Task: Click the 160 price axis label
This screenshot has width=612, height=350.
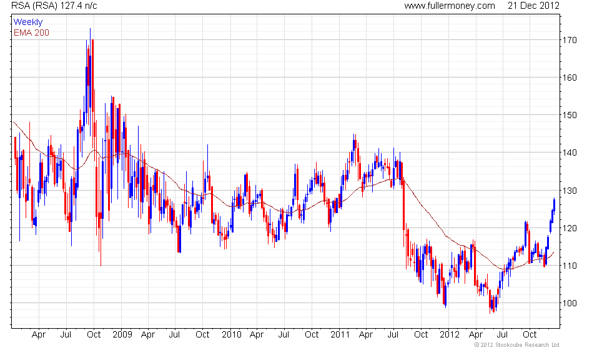Action: click(570, 77)
